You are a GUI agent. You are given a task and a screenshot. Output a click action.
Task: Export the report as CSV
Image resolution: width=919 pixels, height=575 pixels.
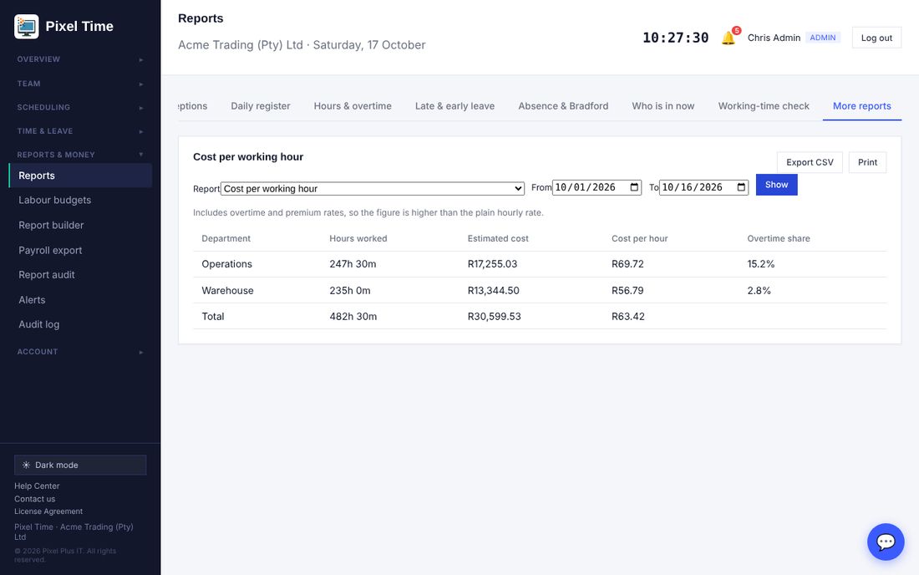coord(810,162)
